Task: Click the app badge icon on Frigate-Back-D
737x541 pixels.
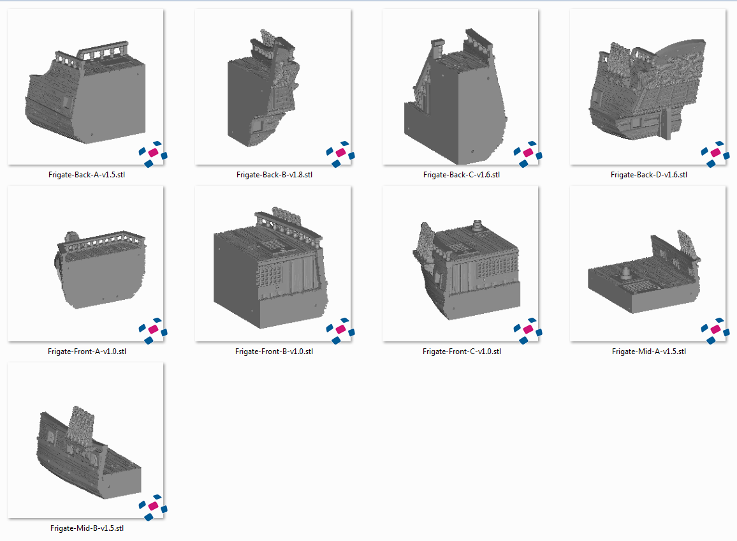Action: click(x=715, y=154)
